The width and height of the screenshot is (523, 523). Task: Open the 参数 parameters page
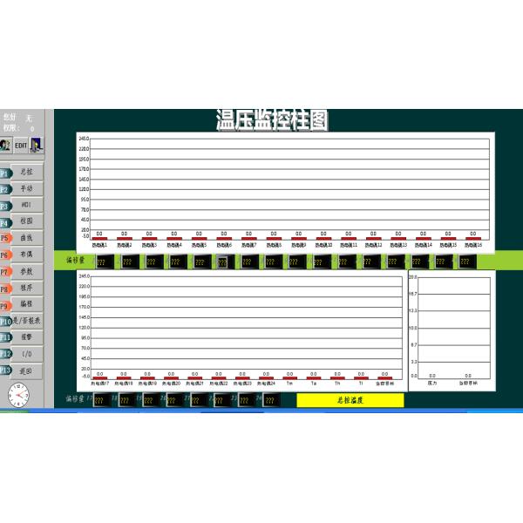27,271
